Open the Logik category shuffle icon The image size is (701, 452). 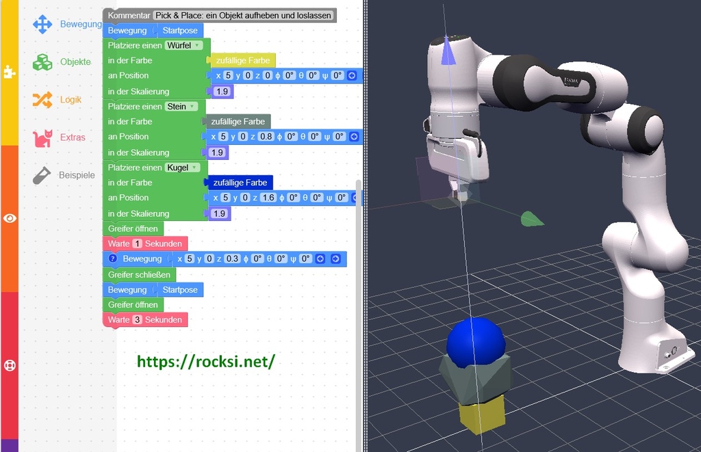42,100
